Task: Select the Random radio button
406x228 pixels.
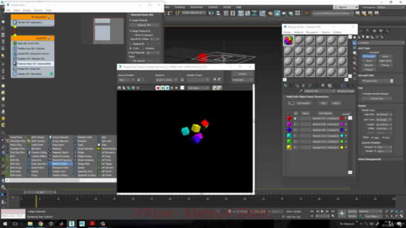Action: click(x=143, y=48)
